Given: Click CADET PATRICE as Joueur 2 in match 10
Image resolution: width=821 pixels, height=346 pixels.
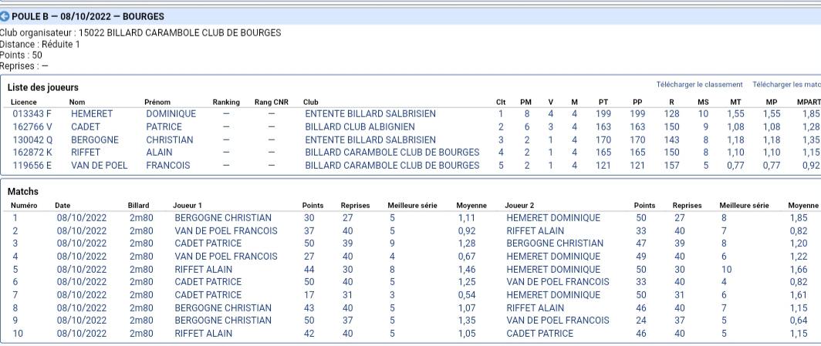Looking at the screenshot, I should (540, 334).
